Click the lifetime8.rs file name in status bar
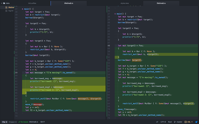The height and width of the screenshot is (124, 199). point(34,122)
